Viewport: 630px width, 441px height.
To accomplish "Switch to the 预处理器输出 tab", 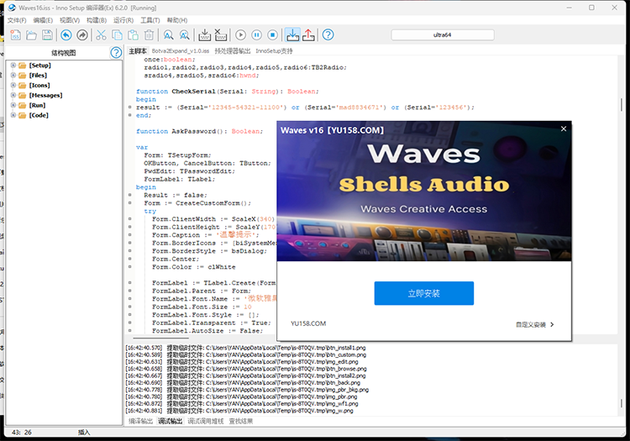I will point(232,51).
